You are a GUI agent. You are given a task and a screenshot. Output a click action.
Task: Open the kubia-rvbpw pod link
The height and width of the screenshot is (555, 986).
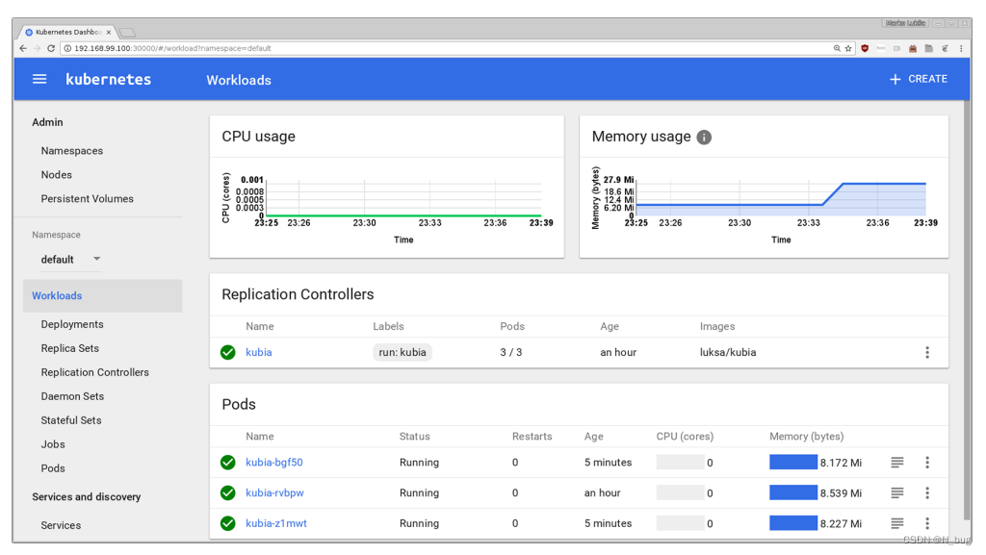click(x=274, y=492)
